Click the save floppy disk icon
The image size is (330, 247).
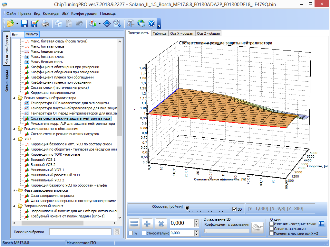tap(24, 23)
